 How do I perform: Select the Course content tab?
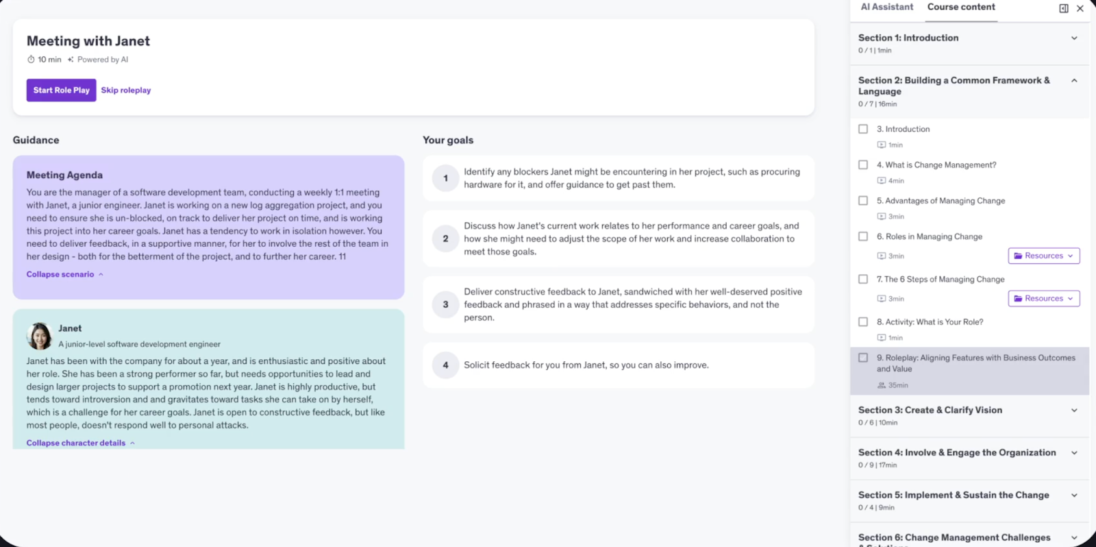click(961, 7)
